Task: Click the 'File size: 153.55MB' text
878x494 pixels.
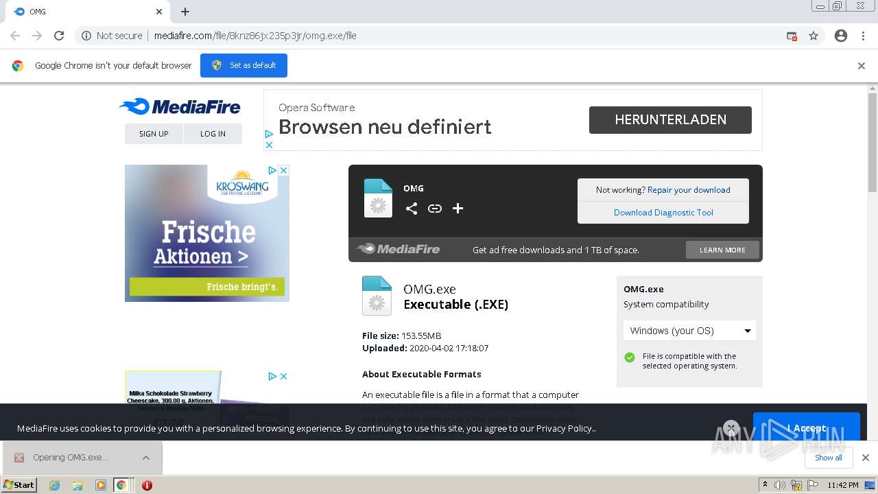Action: pos(401,336)
